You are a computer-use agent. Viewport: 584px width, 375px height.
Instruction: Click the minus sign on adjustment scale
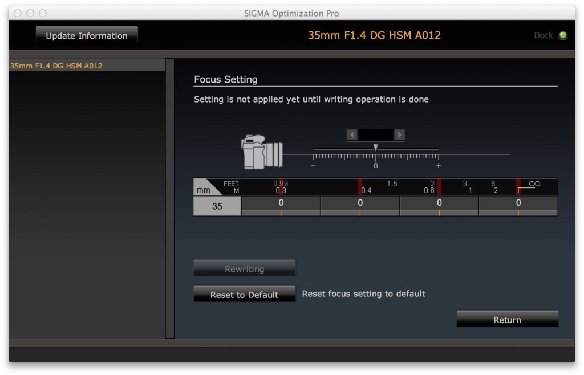point(313,165)
